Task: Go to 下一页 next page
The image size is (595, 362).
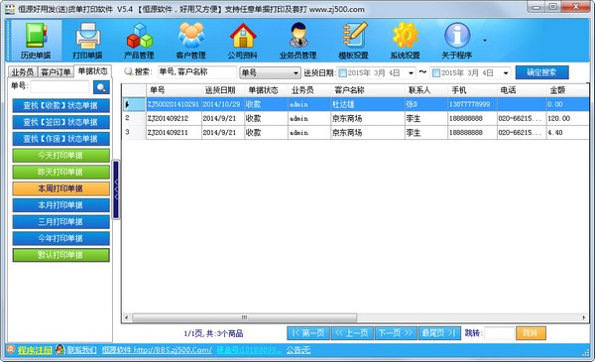Action: point(396,333)
